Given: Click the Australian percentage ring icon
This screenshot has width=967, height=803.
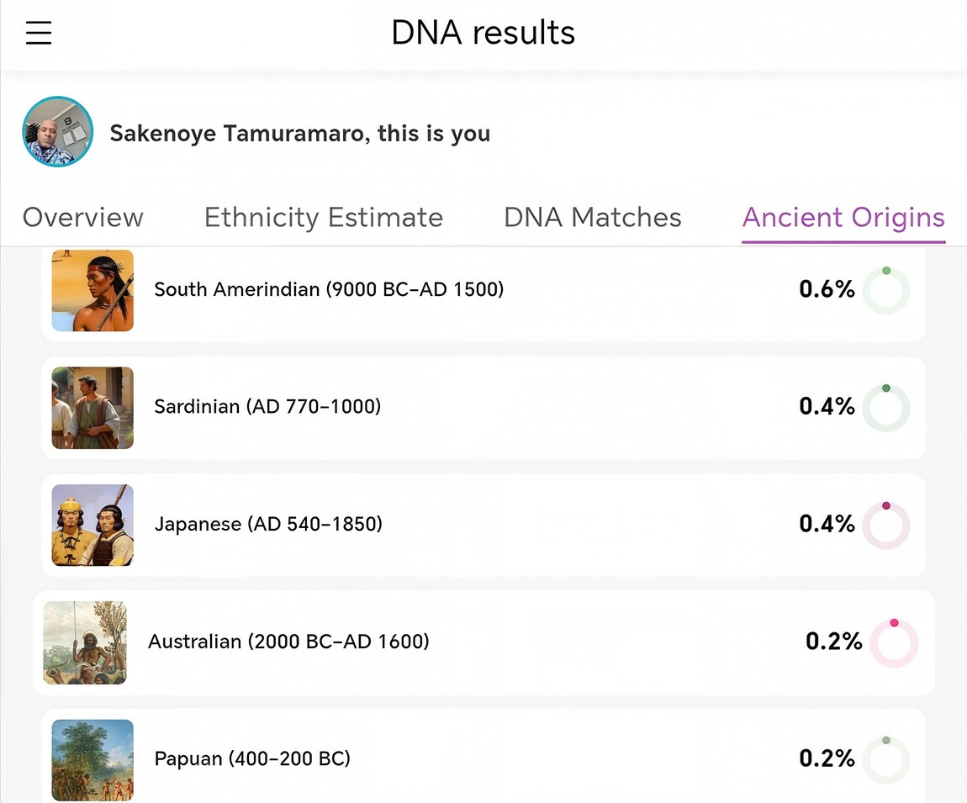Looking at the screenshot, I should pyautogui.click(x=894, y=643).
